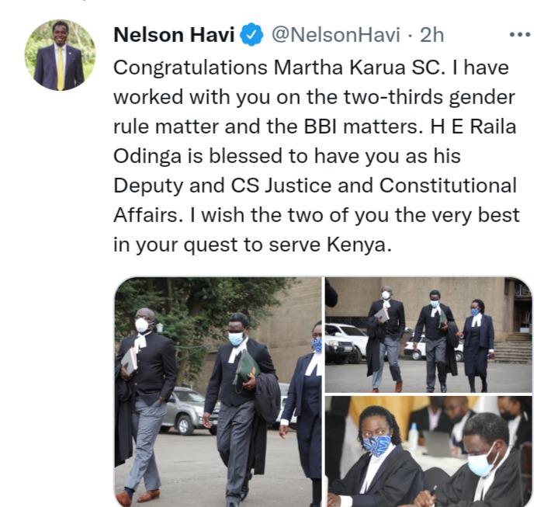Click the white SUV in the top-right photo
The height and width of the screenshot is (507, 558).
(x=346, y=342)
